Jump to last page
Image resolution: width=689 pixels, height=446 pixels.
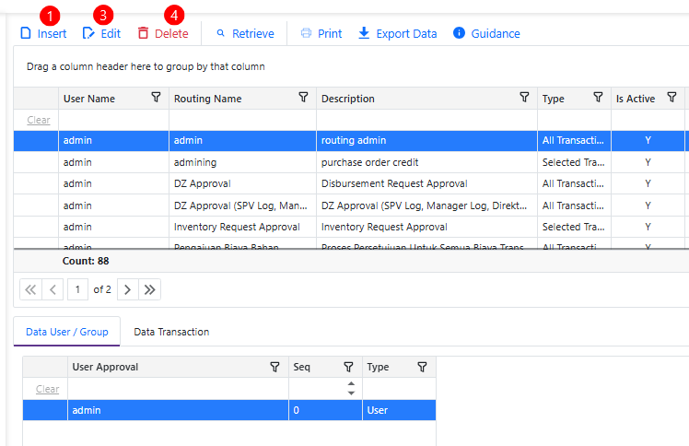(150, 289)
